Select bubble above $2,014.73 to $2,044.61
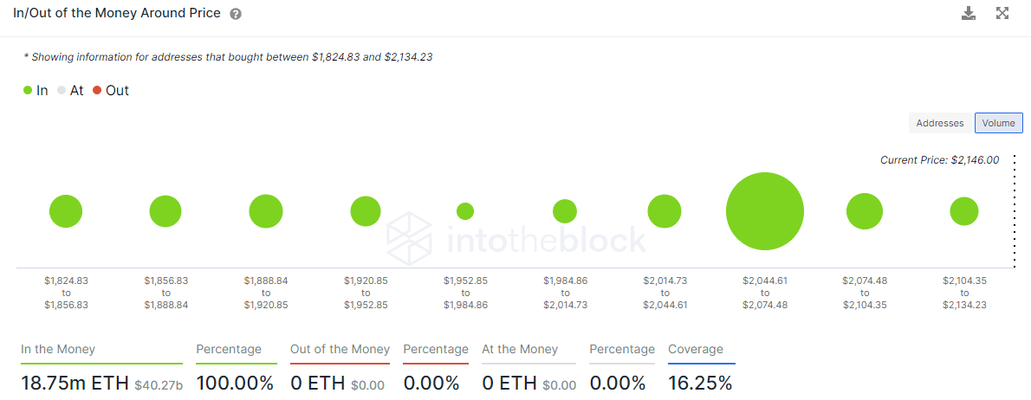The height and width of the screenshot is (400, 1031). (665, 211)
